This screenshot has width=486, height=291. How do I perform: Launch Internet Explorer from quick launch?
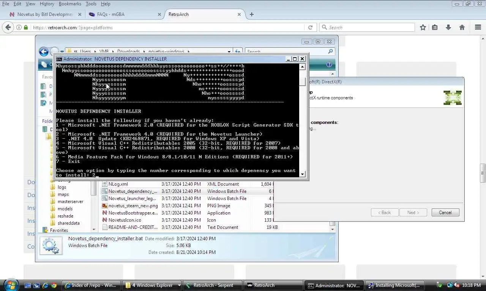coord(45,285)
